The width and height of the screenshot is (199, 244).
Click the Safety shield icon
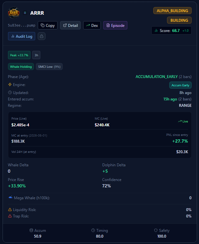click(x=156, y=230)
